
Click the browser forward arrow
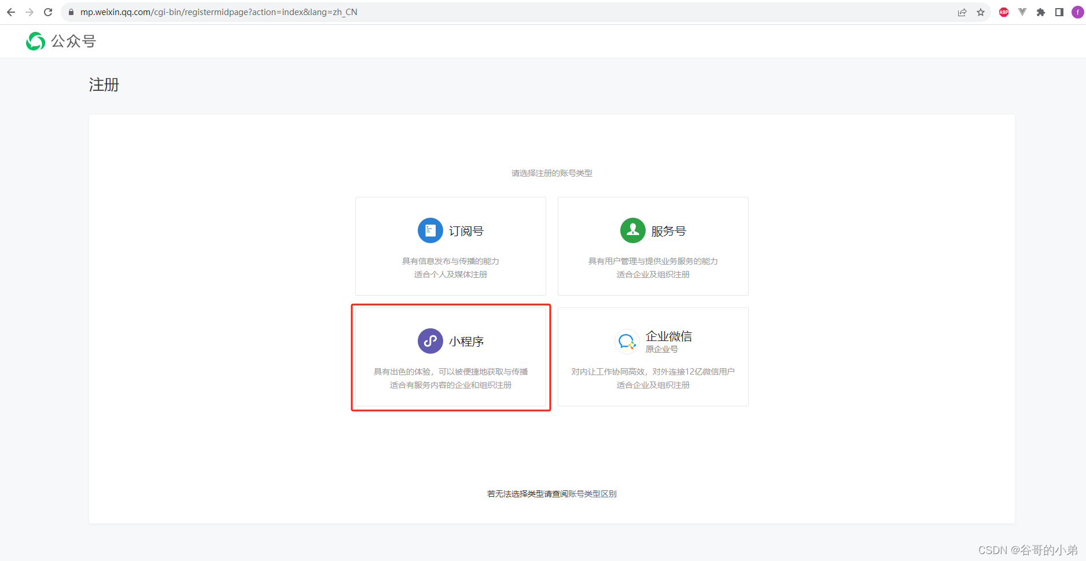[x=30, y=12]
